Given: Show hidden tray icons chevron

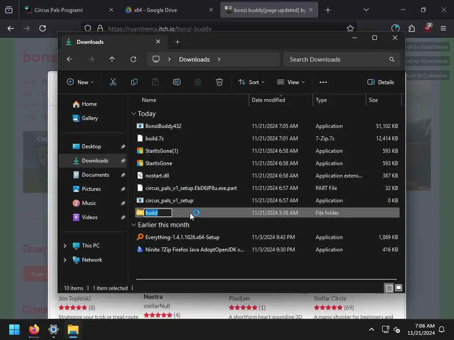Looking at the screenshot, I should [x=372, y=329].
